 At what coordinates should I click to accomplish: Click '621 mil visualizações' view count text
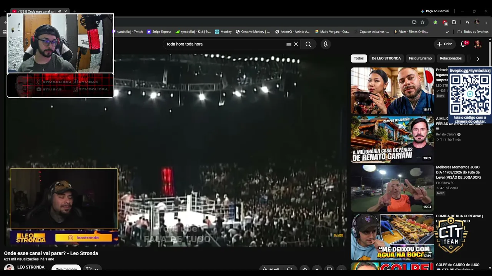[22, 260]
